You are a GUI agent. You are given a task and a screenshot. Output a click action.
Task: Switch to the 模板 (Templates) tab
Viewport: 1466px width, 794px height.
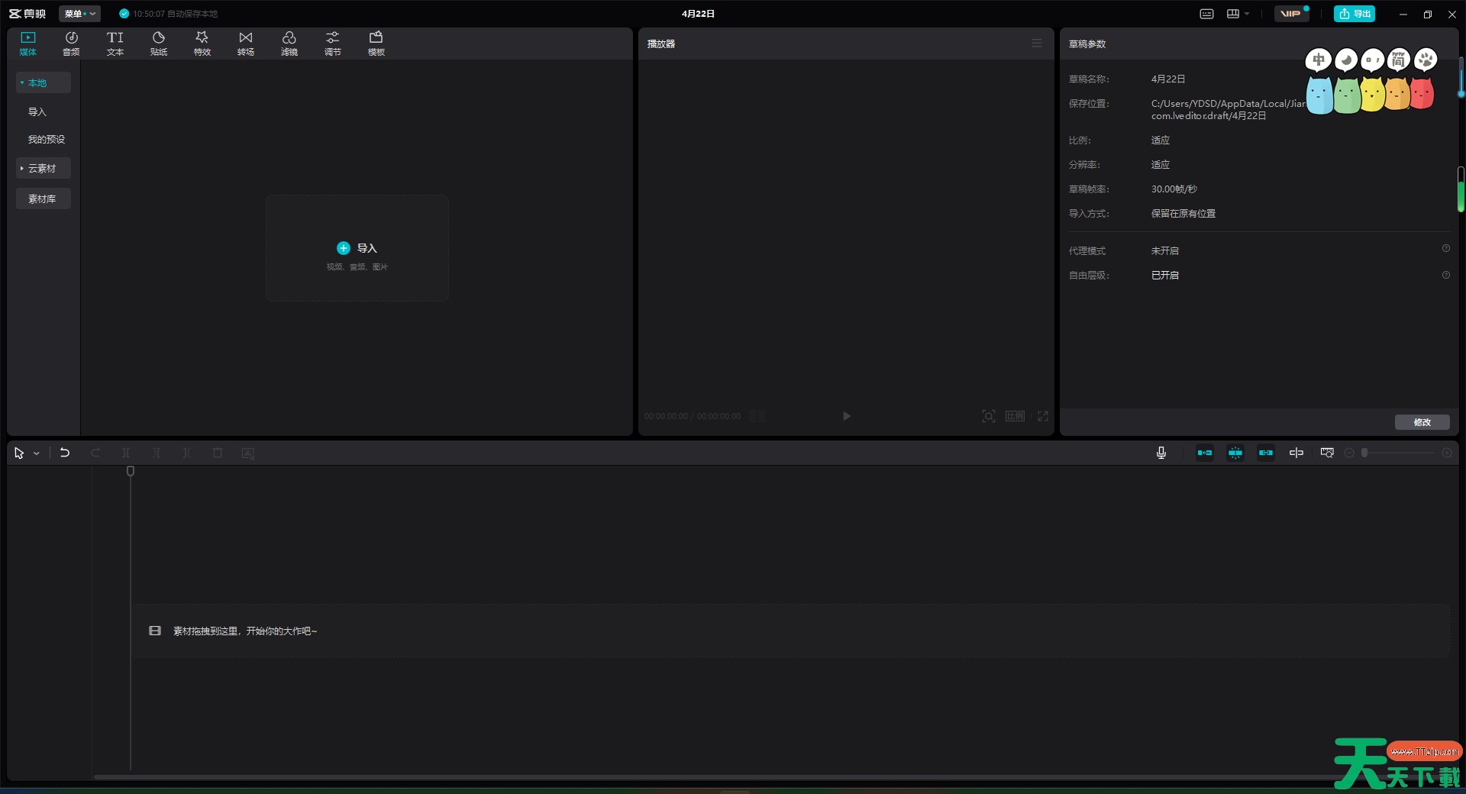[376, 44]
